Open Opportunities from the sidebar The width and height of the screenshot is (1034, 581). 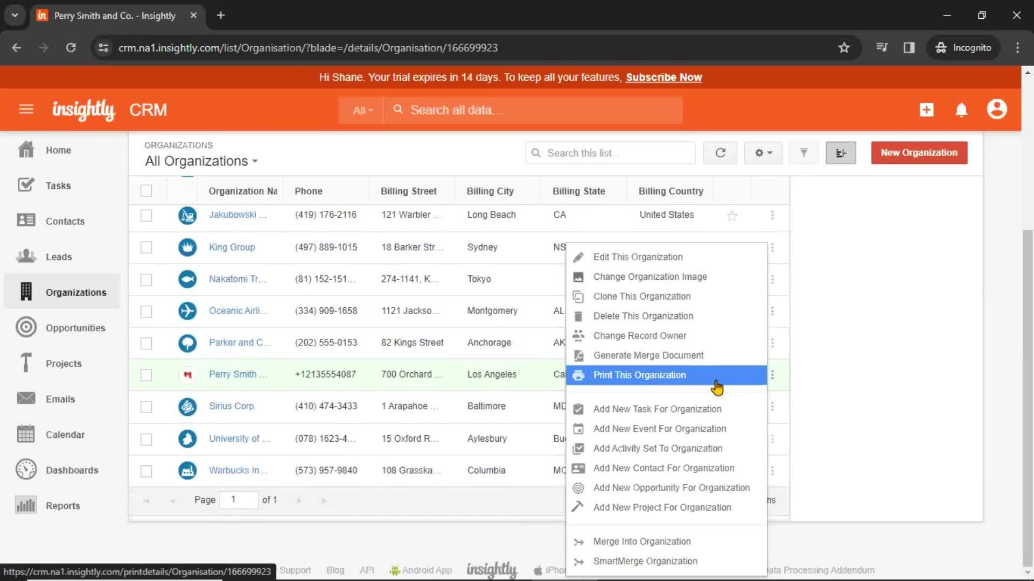click(75, 328)
